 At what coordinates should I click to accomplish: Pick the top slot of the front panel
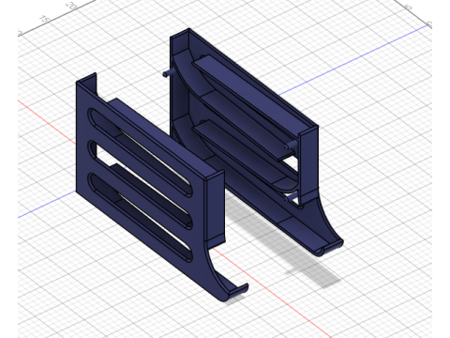[x=141, y=152]
